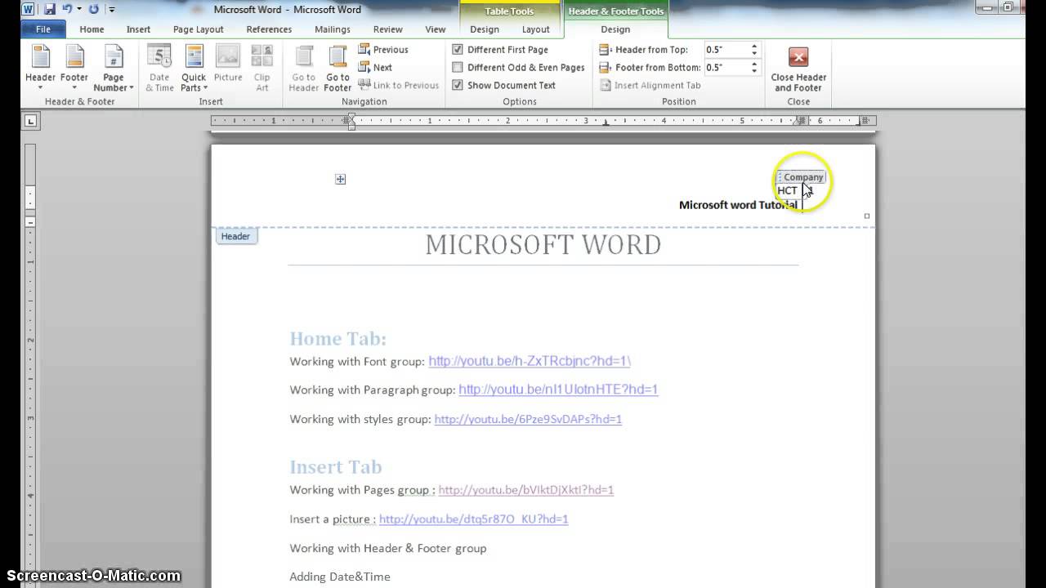The height and width of the screenshot is (588, 1046).
Task: Redo the last action
Action: click(93, 9)
